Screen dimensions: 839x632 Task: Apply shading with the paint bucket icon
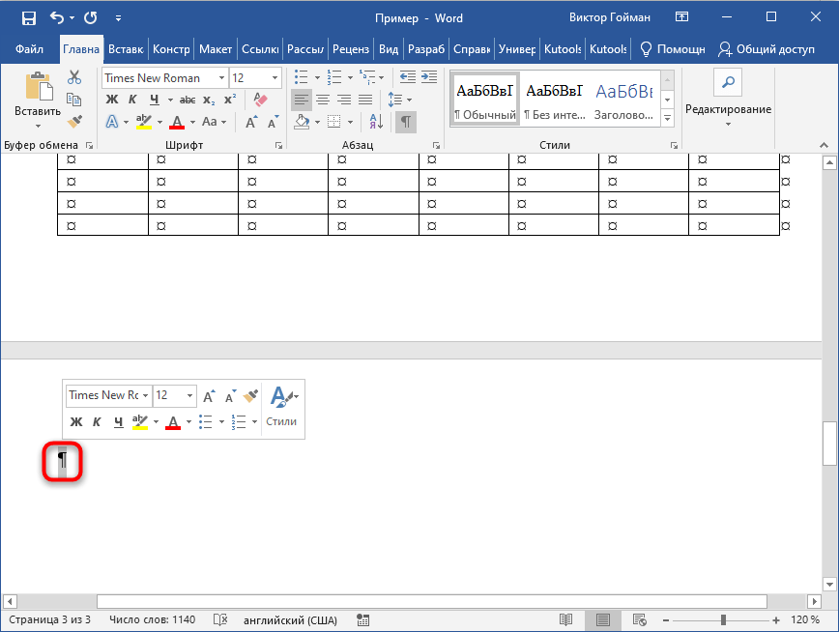[x=302, y=122]
